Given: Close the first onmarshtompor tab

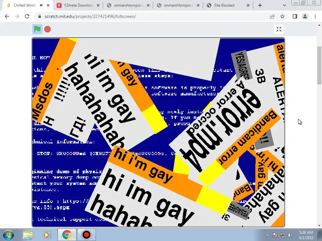Looking at the screenshot, I should tap(148, 5).
